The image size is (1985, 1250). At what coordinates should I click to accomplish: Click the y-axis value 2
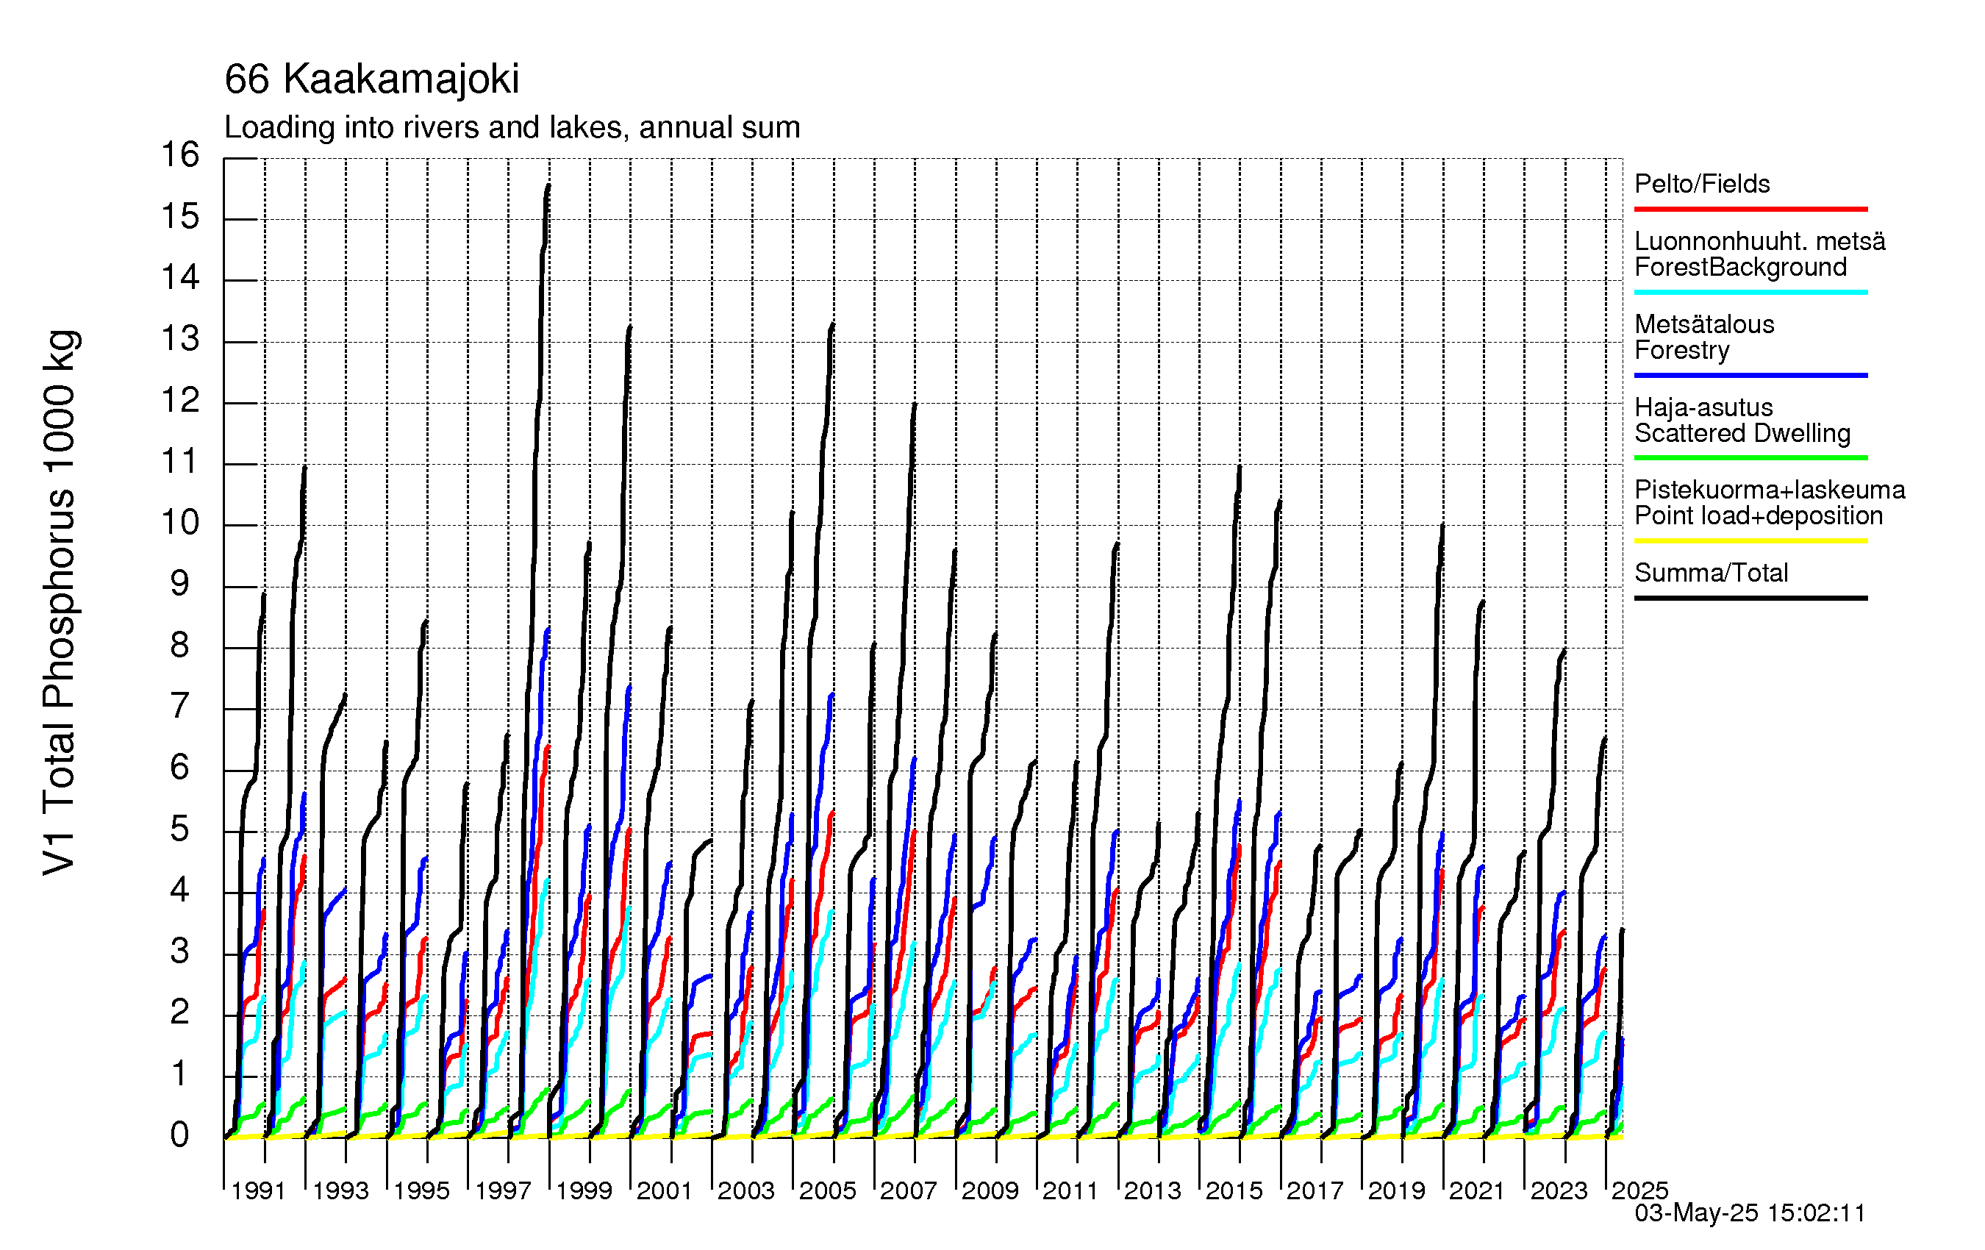click(x=181, y=1013)
